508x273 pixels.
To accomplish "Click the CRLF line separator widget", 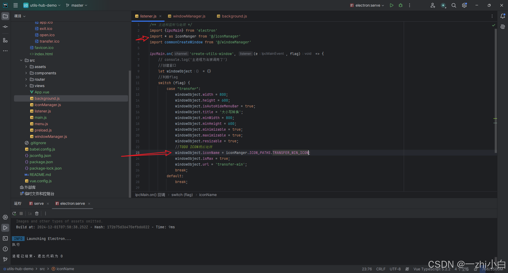I will [x=381, y=269].
